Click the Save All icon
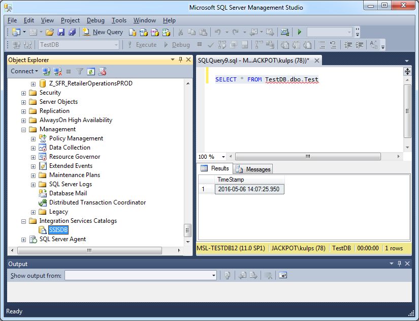 click(72, 32)
